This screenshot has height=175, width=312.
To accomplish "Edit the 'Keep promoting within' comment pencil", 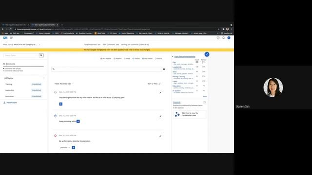I will (160, 116).
